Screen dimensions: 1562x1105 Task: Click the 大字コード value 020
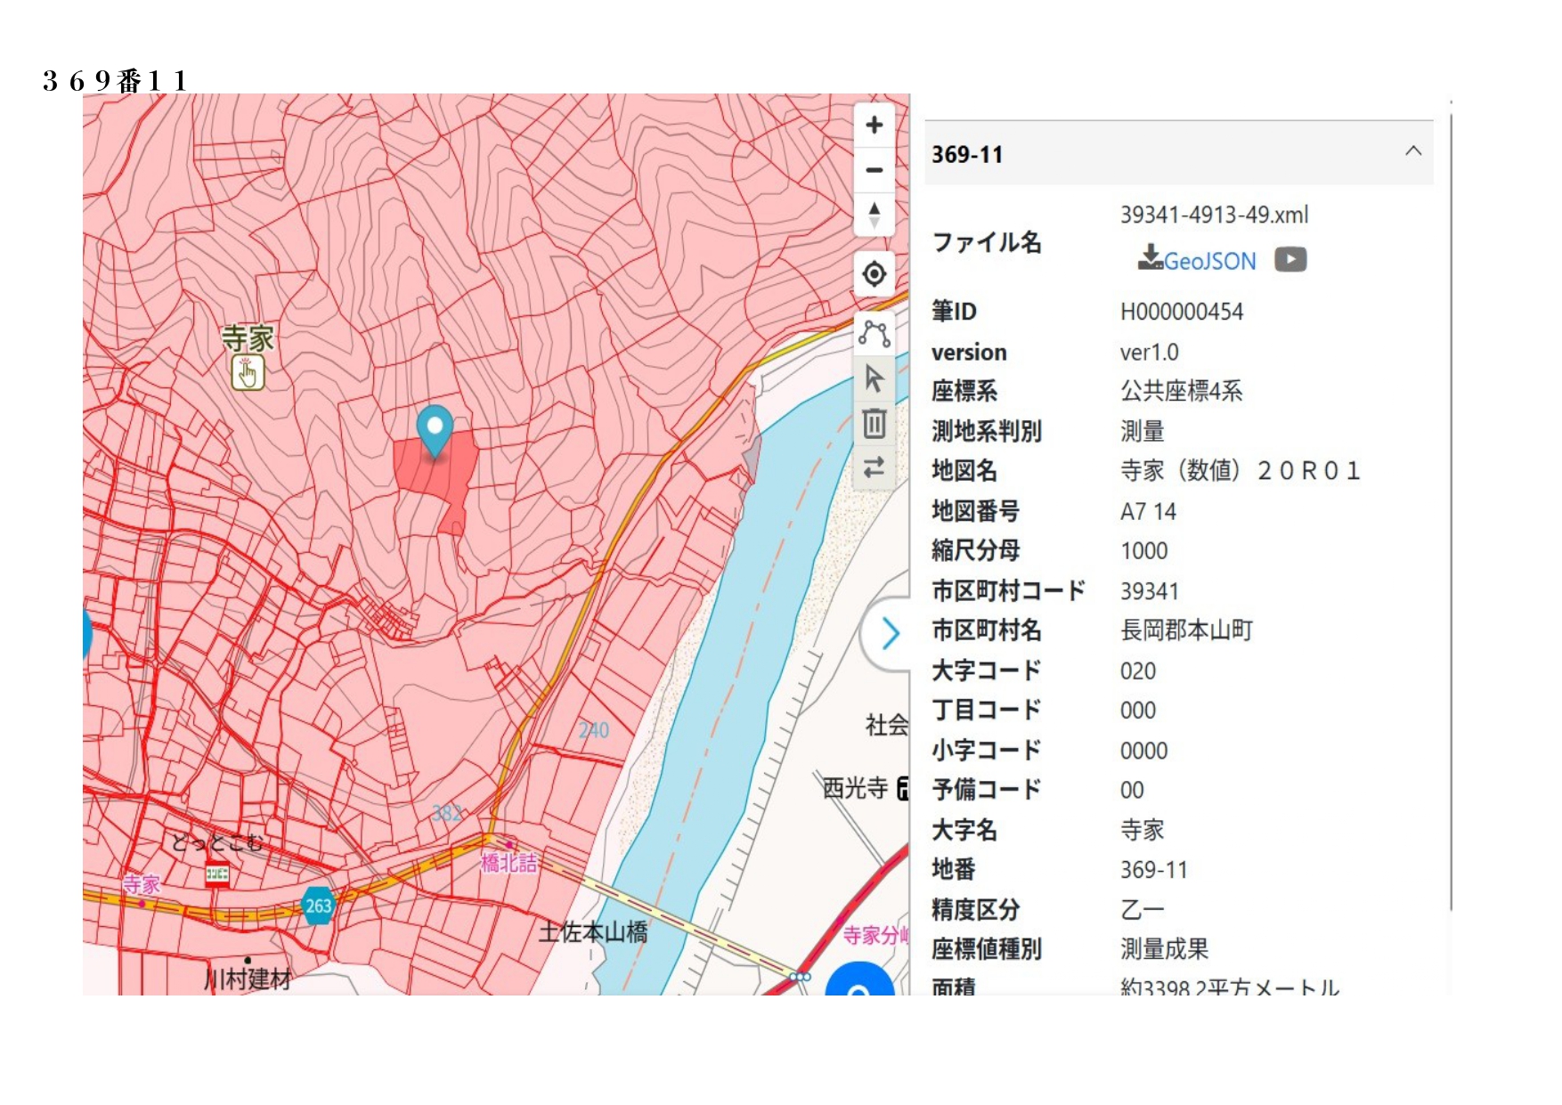click(x=1138, y=671)
